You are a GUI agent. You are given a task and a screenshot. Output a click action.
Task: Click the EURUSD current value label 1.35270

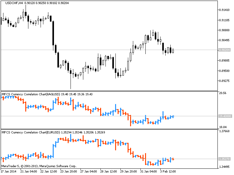tap(225, 159)
